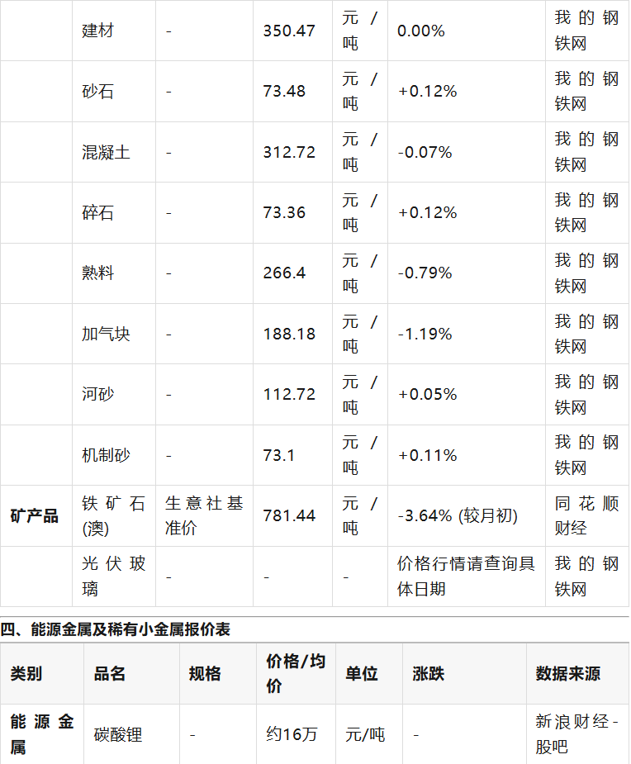Click the 熟料 price 266.4

tap(284, 273)
